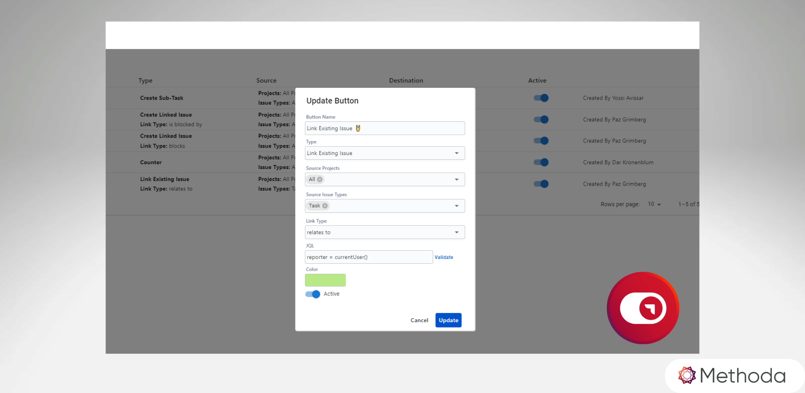Click the Source column header
This screenshot has height=393, width=805.
pos(266,80)
